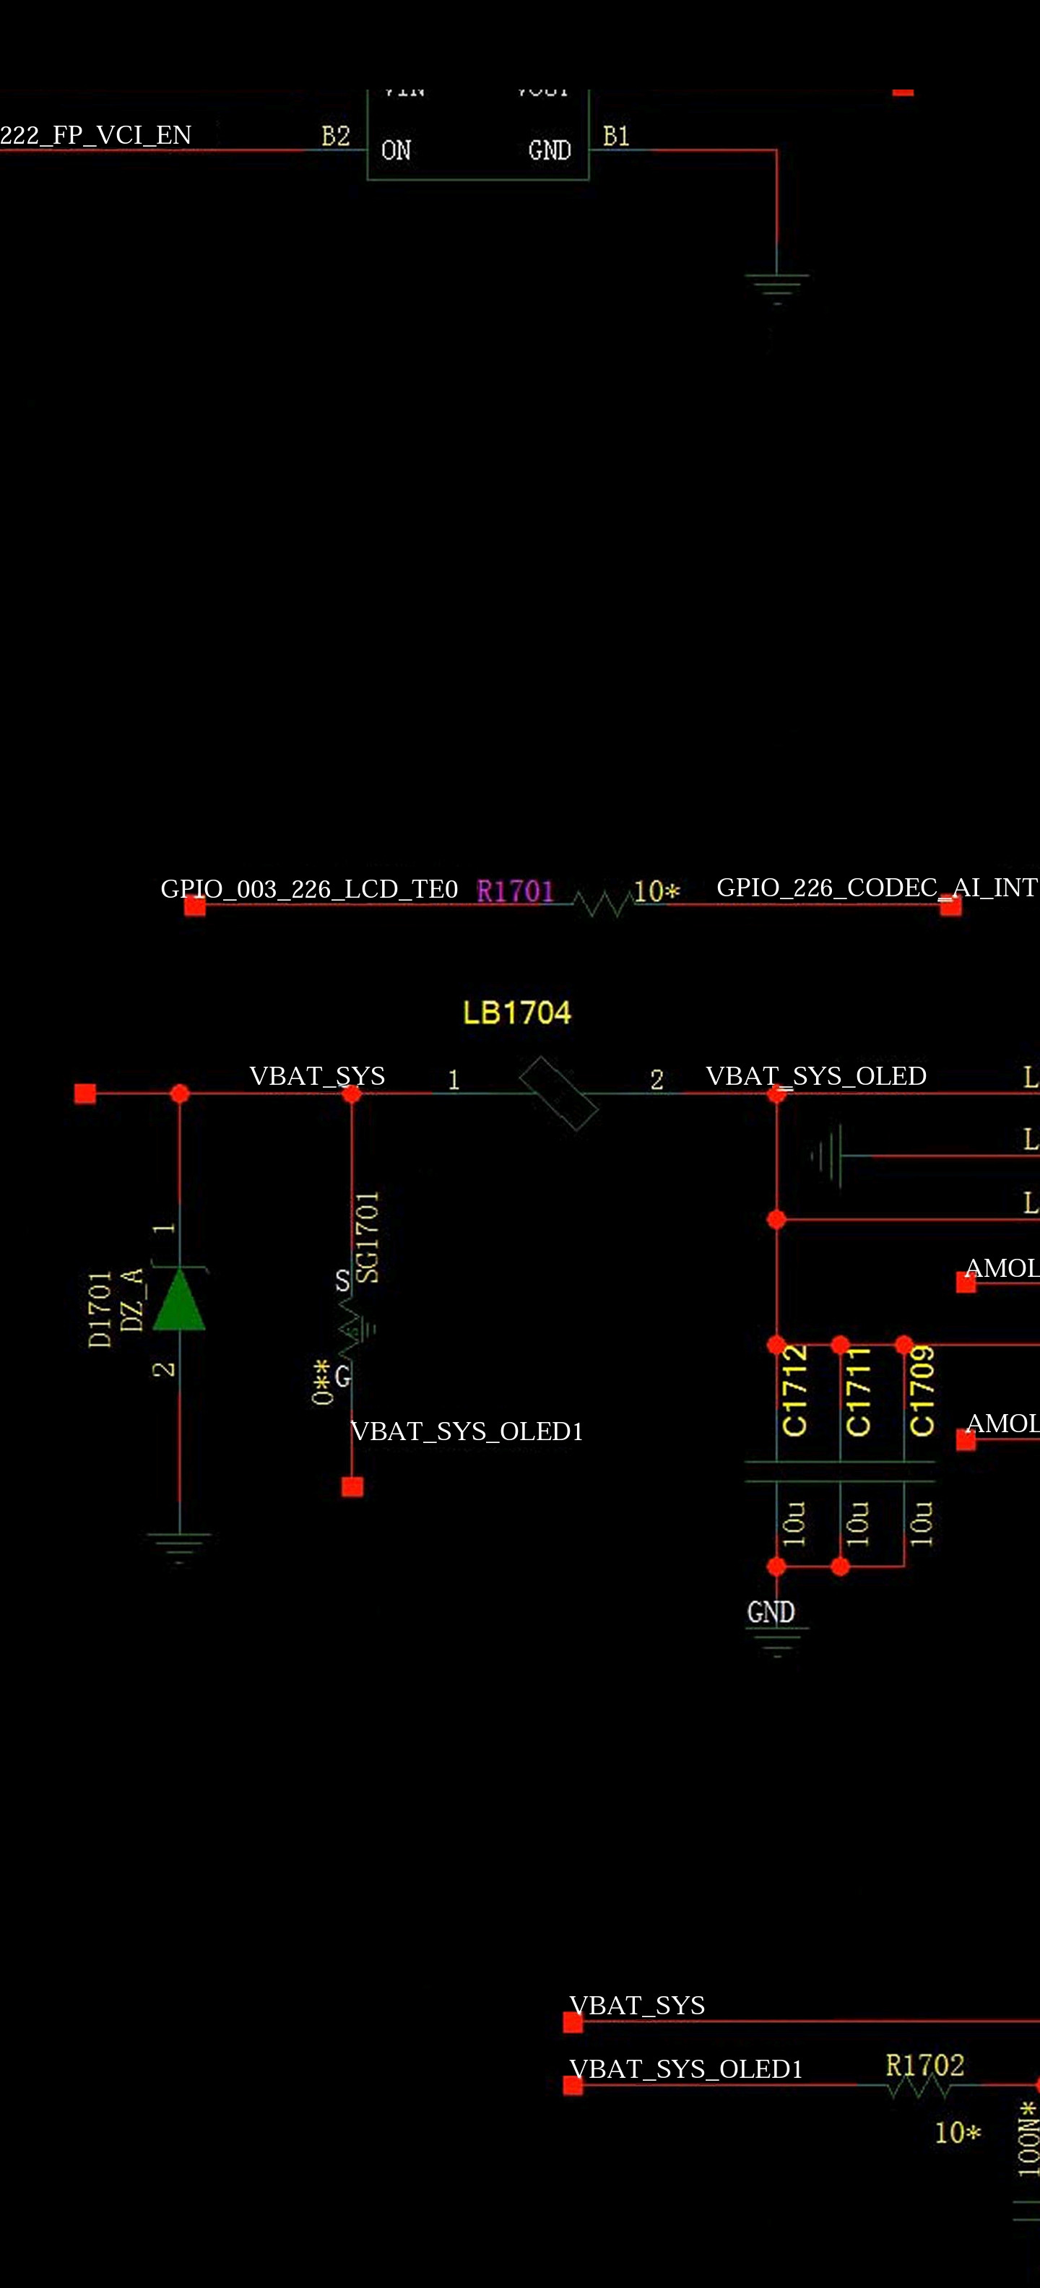Select the SG1701 designator text
The height and width of the screenshot is (2288, 1040).
point(367,1237)
